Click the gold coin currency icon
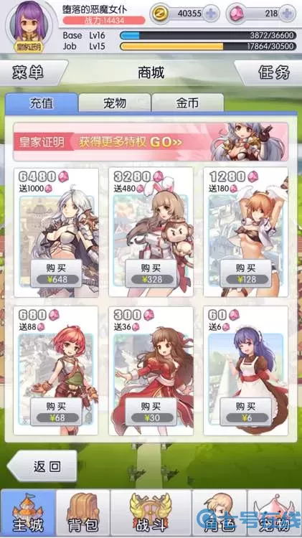Image resolution: width=302 pixels, height=538 pixels. click(x=160, y=14)
